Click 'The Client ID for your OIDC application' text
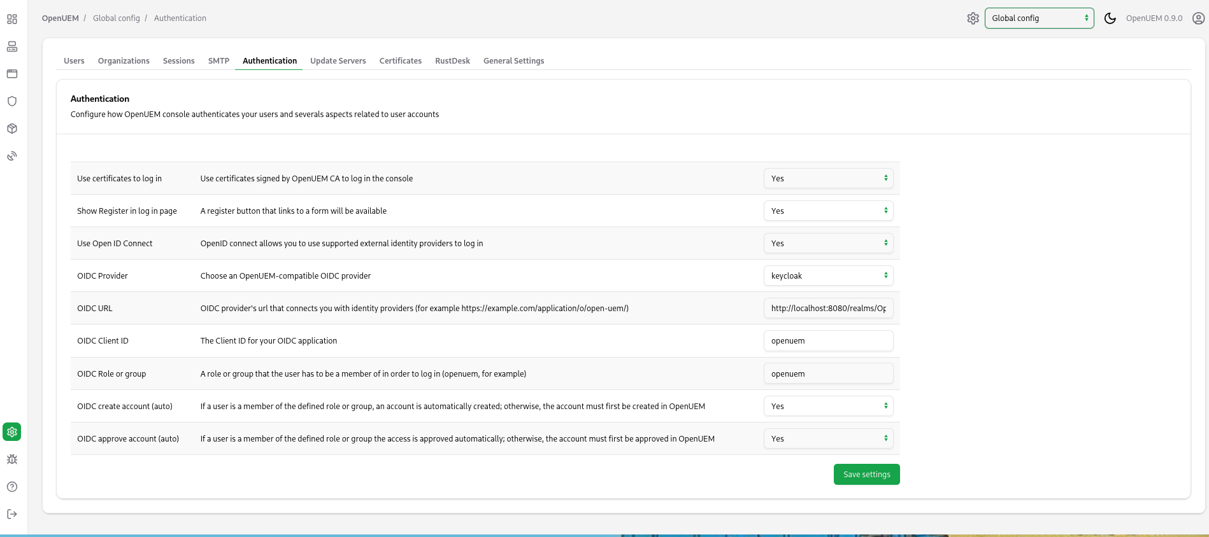Image resolution: width=1209 pixels, height=537 pixels. (269, 341)
